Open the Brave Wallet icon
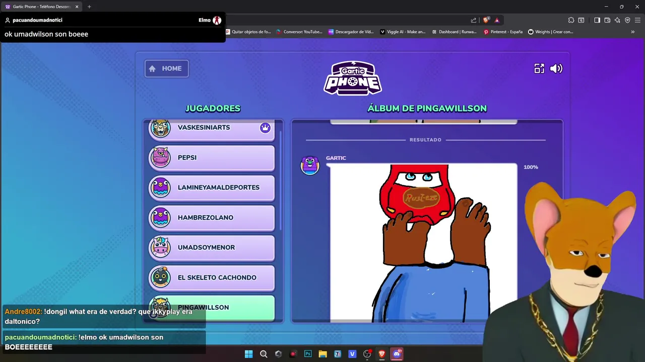645x362 pixels. click(x=607, y=20)
